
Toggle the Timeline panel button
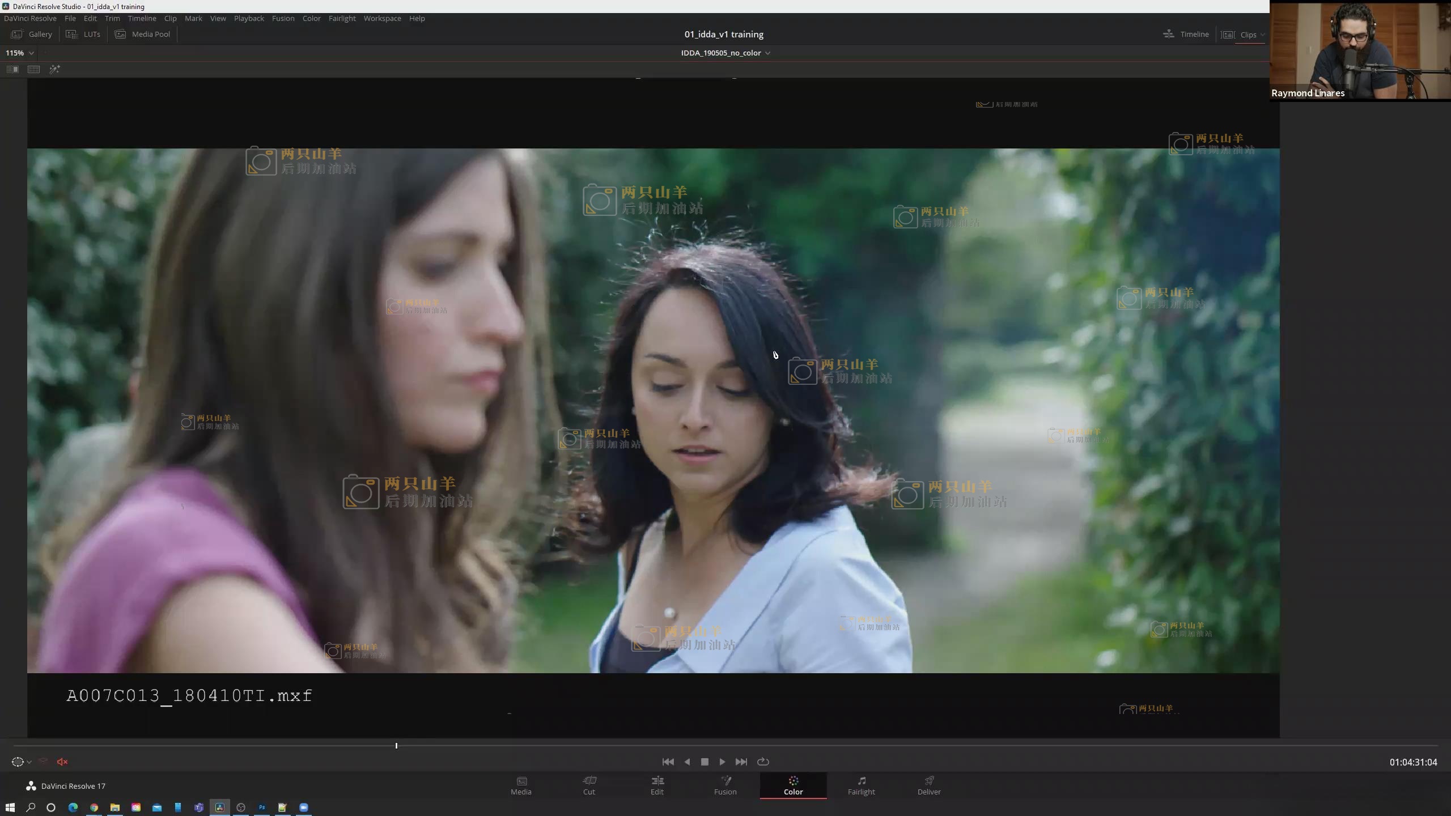[1186, 34]
